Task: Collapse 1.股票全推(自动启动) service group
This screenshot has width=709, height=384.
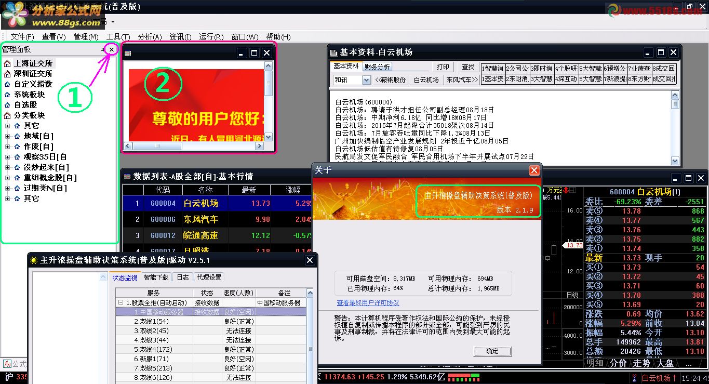Action: pos(121,302)
